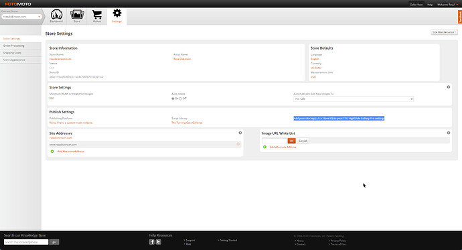Open the About footer link
Viewport: 462px width, 250px height.
pyautogui.click(x=300, y=241)
